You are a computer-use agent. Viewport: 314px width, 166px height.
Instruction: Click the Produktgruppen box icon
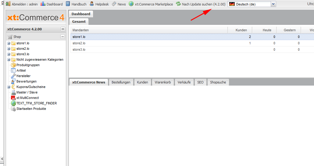(x=13, y=65)
